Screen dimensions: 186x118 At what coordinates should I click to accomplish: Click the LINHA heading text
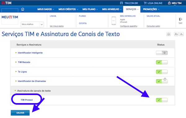(x=53, y=16)
